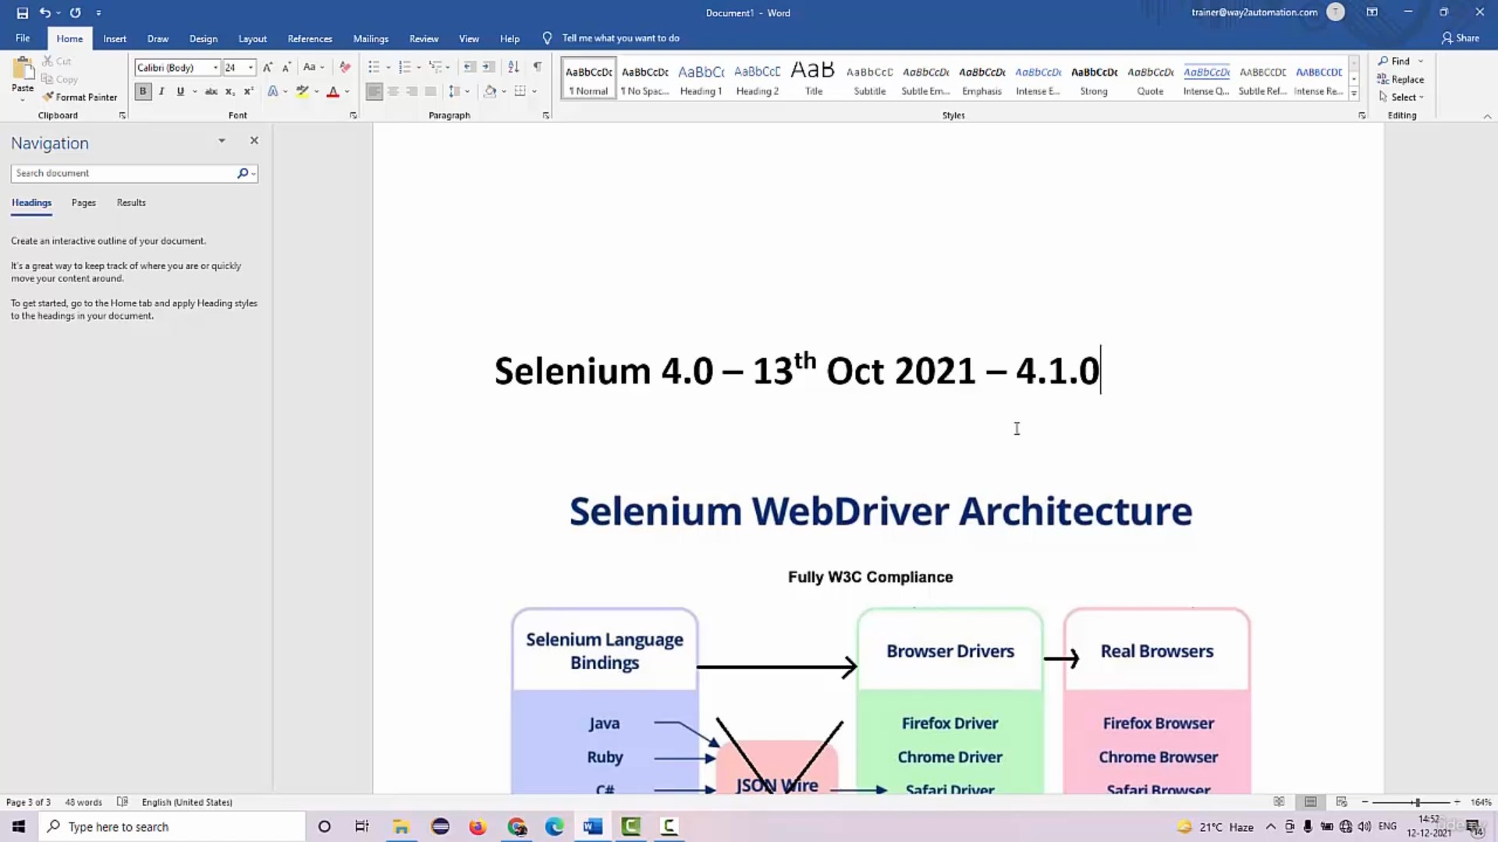Screen dimensions: 1498x842
Task: Toggle Underline formatting
Action: [180, 91]
